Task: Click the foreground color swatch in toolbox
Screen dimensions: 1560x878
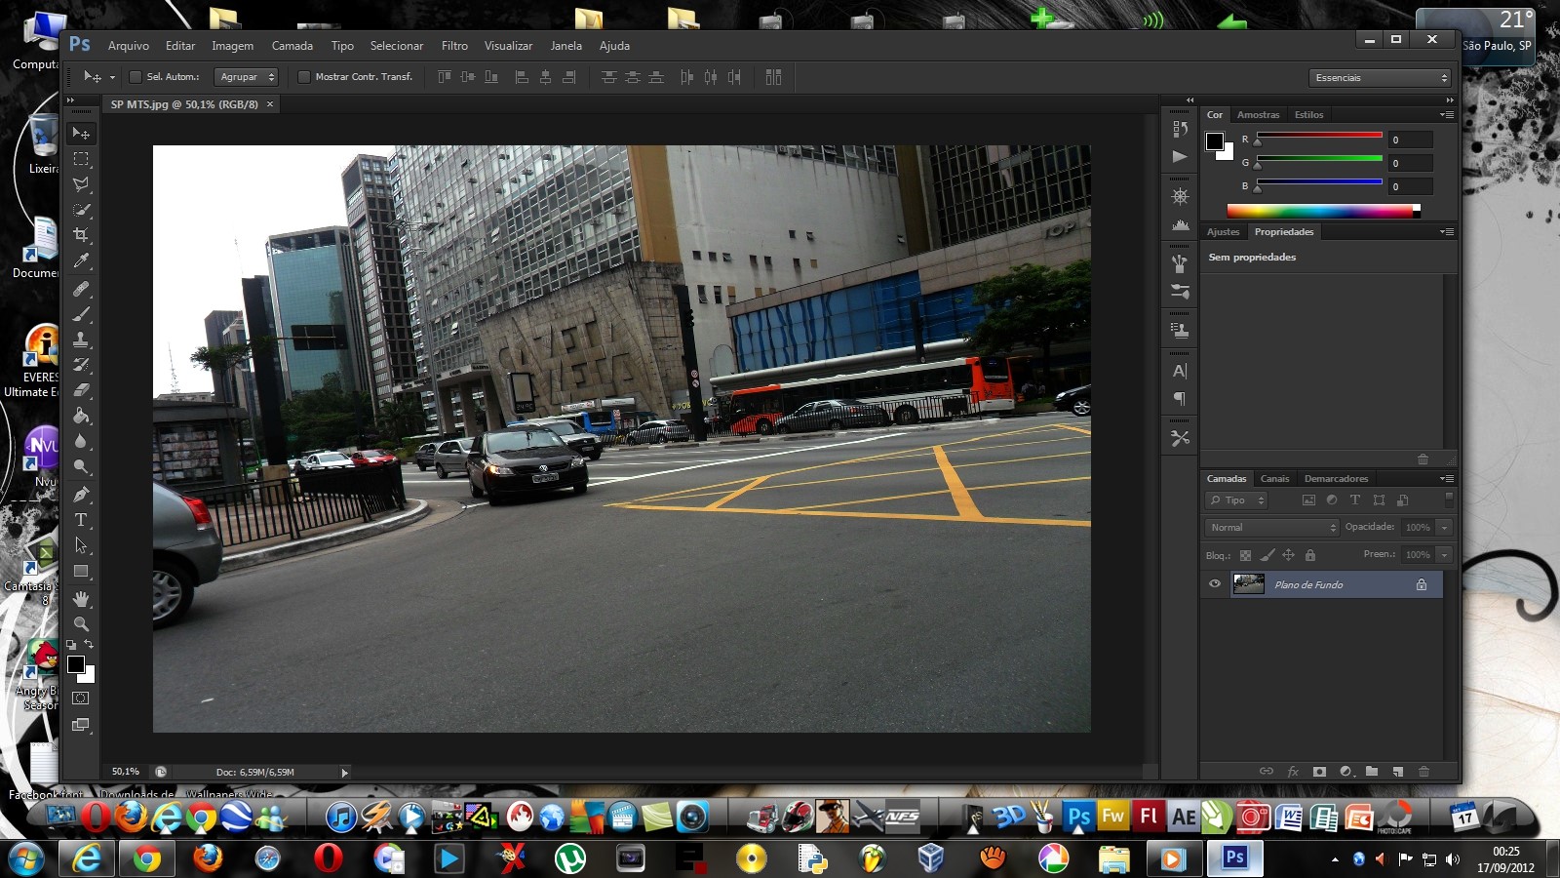Action: click(76, 664)
